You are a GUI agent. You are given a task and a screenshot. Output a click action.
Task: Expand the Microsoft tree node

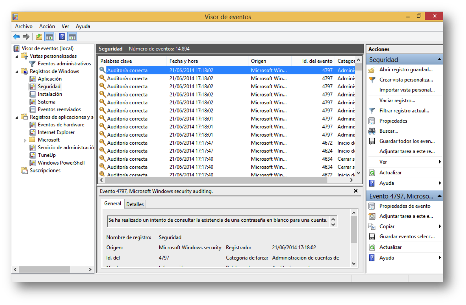pyautogui.click(x=25, y=140)
